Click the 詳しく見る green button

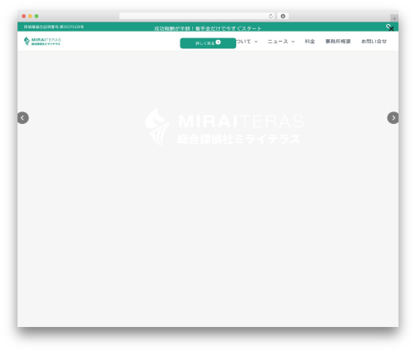[x=208, y=43]
